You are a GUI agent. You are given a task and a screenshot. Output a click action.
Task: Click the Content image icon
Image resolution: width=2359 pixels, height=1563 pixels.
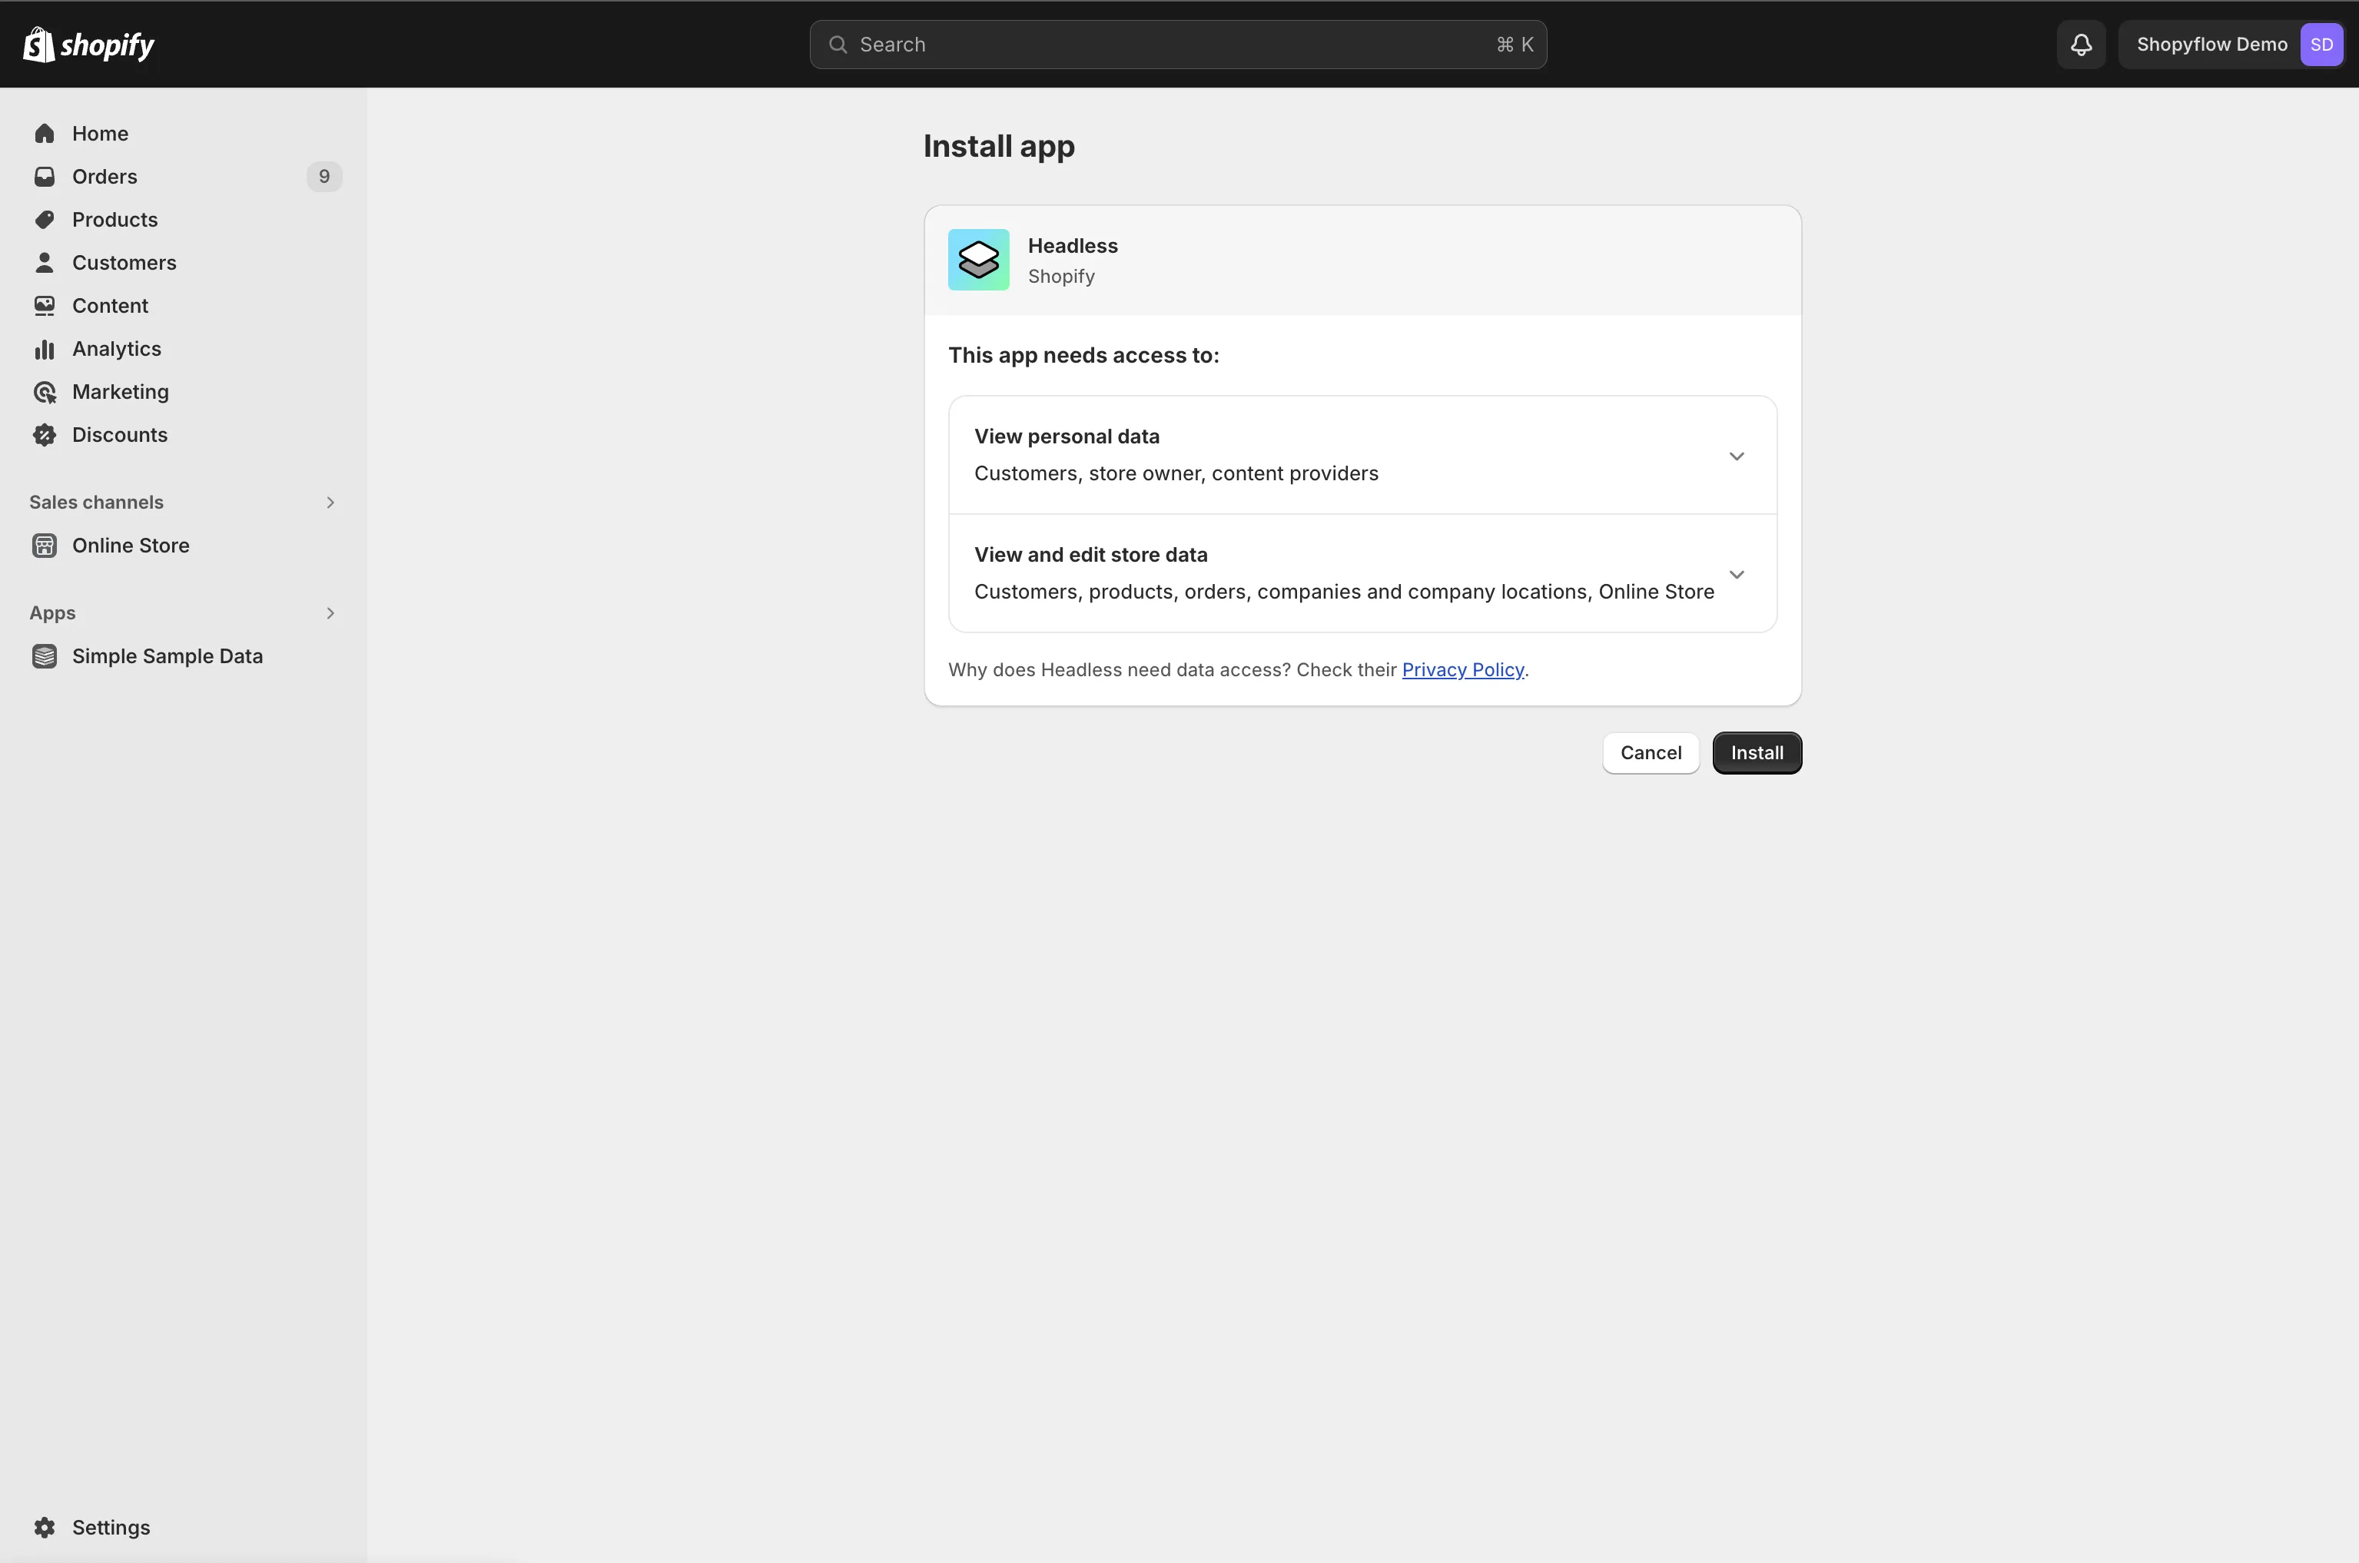pos(45,305)
